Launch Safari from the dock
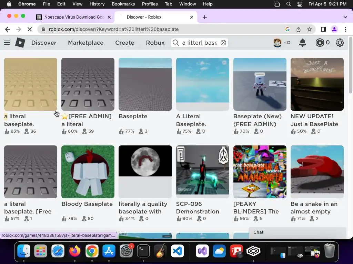 (58, 251)
